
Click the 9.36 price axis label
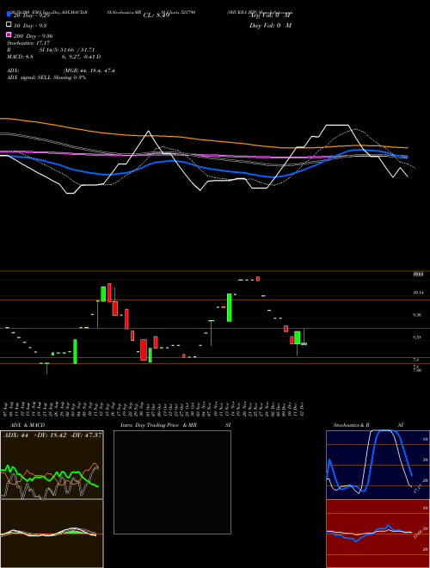(417, 315)
